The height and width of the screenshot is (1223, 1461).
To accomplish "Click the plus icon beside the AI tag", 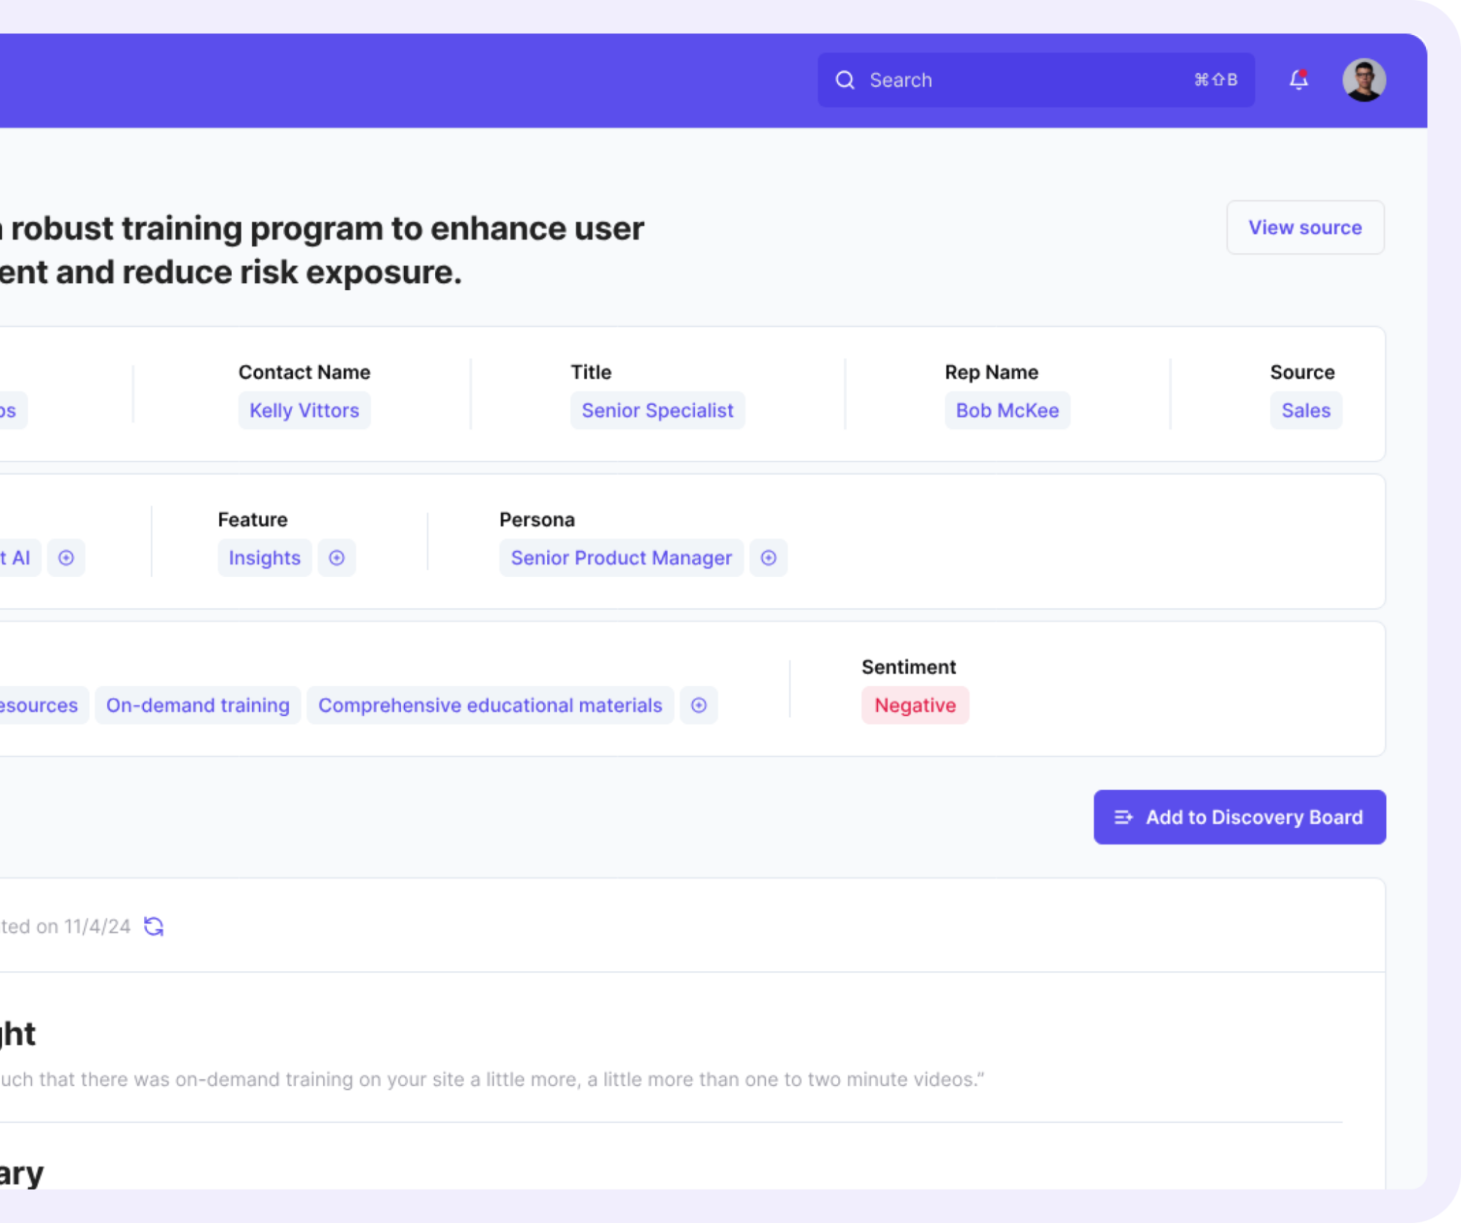I will pyautogui.click(x=66, y=558).
